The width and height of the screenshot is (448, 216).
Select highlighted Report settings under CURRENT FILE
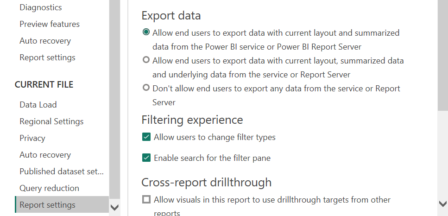pyautogui.click(x=62, y=204)
